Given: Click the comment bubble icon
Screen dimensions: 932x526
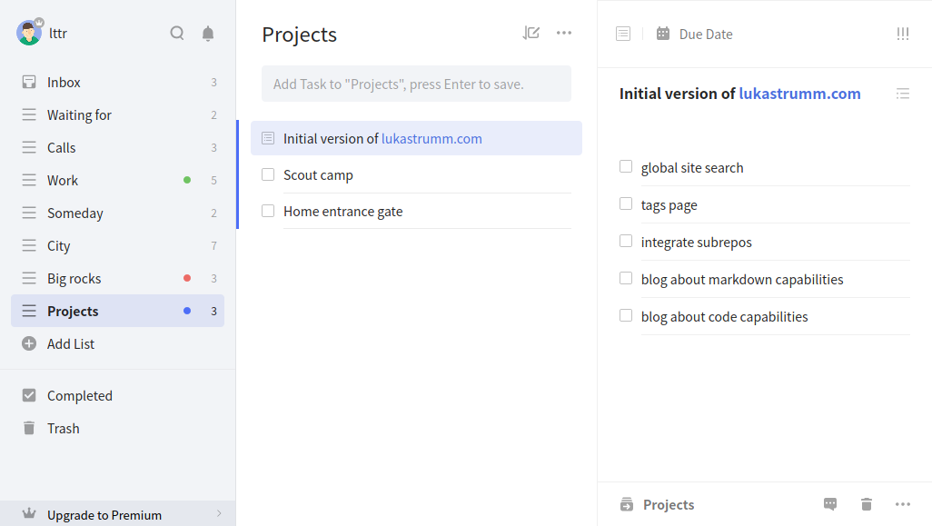Looking at the screenshot, I should pyautogui.click(x=830, y=504).
